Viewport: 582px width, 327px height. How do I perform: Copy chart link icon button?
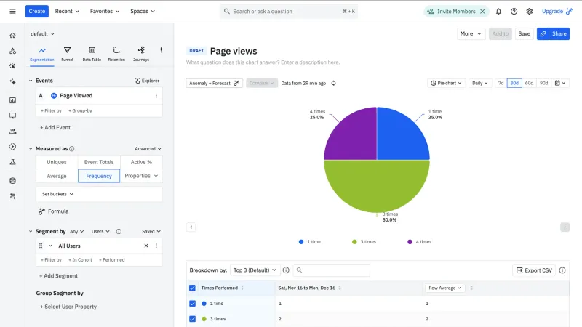pos(543,33)
